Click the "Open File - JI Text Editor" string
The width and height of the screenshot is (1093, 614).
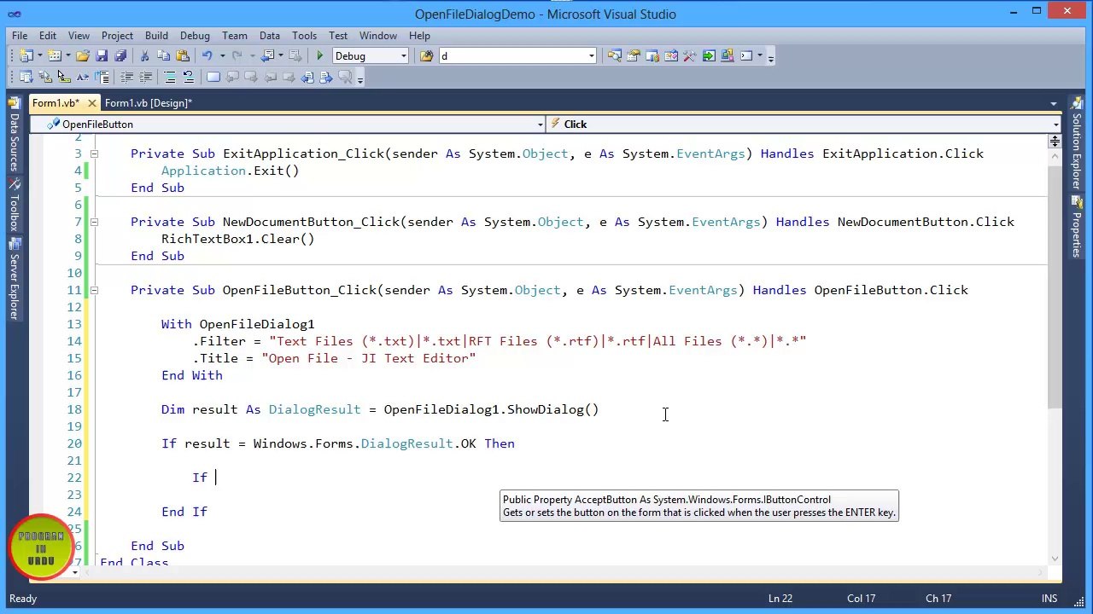tap(369, 358)
